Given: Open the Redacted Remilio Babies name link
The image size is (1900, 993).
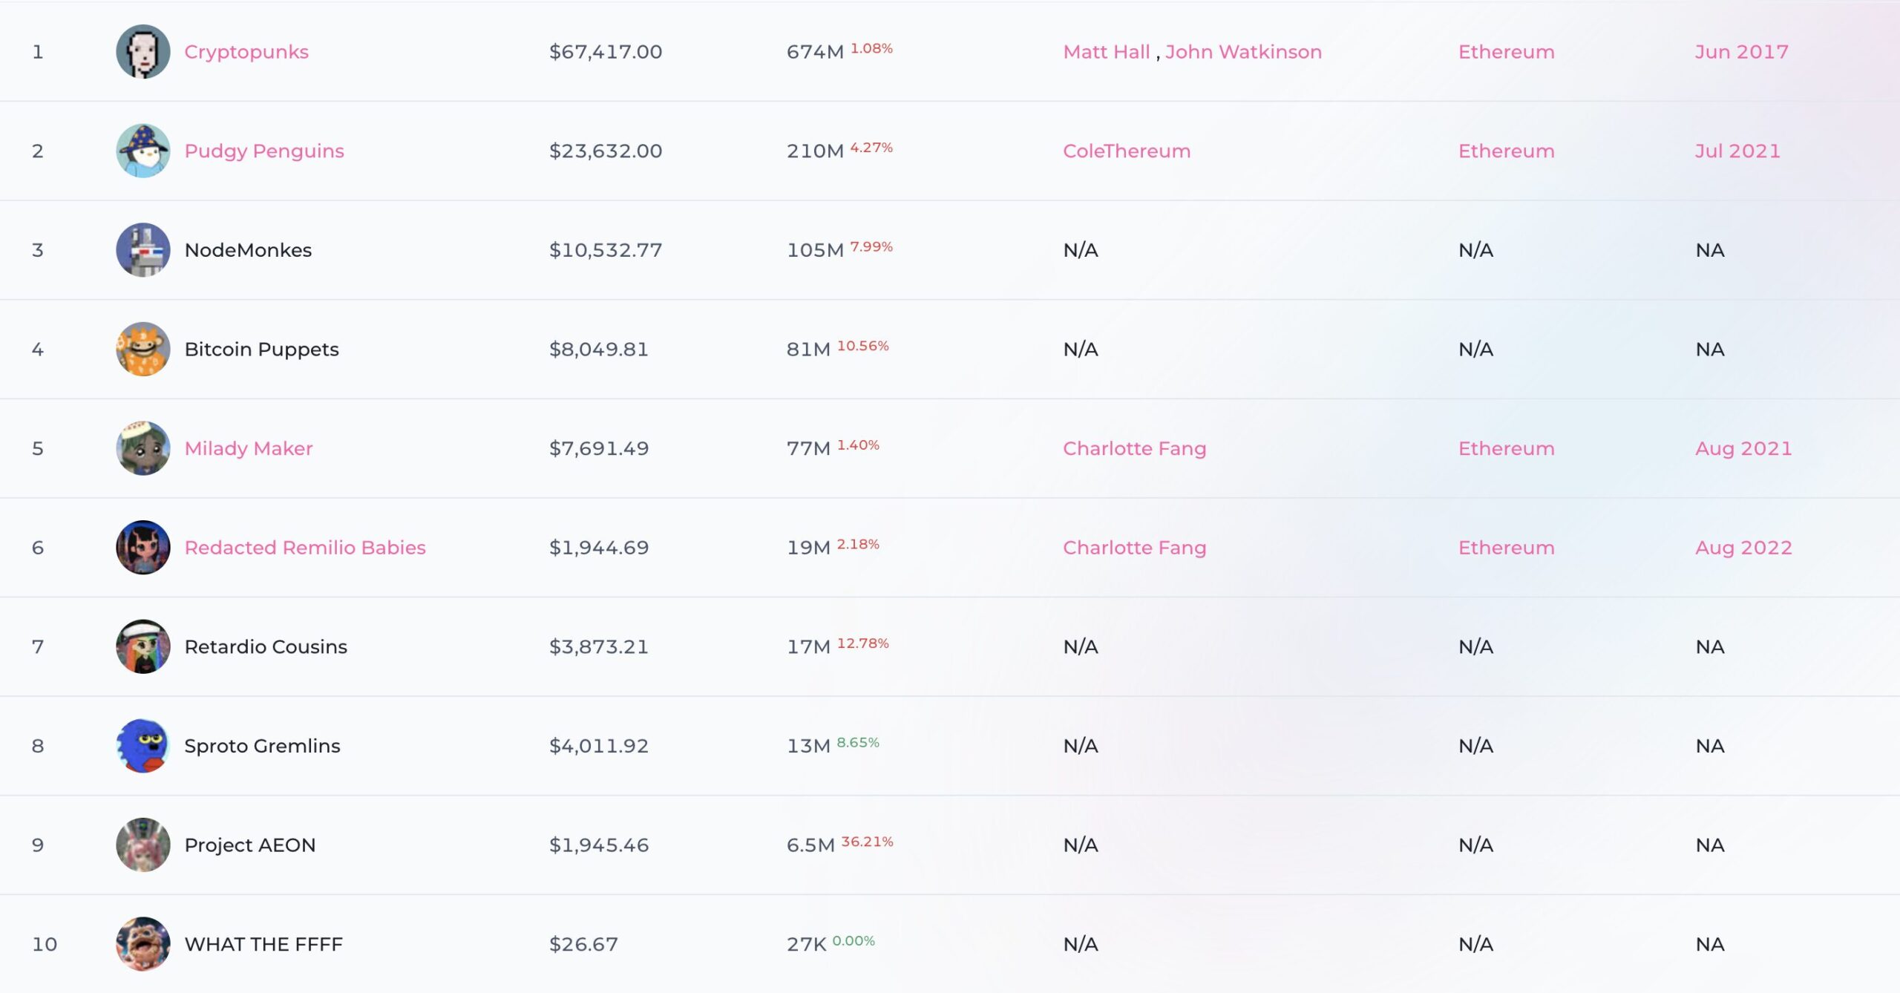Looking at the screenshot, I should coord(305,548).
